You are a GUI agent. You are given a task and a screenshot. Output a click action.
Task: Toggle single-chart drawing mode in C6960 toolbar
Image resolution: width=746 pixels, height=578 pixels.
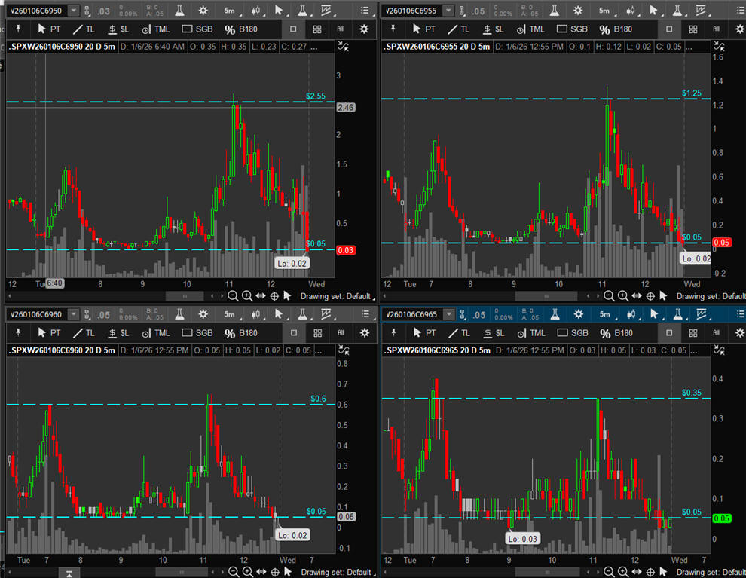(x=294, y=333)
